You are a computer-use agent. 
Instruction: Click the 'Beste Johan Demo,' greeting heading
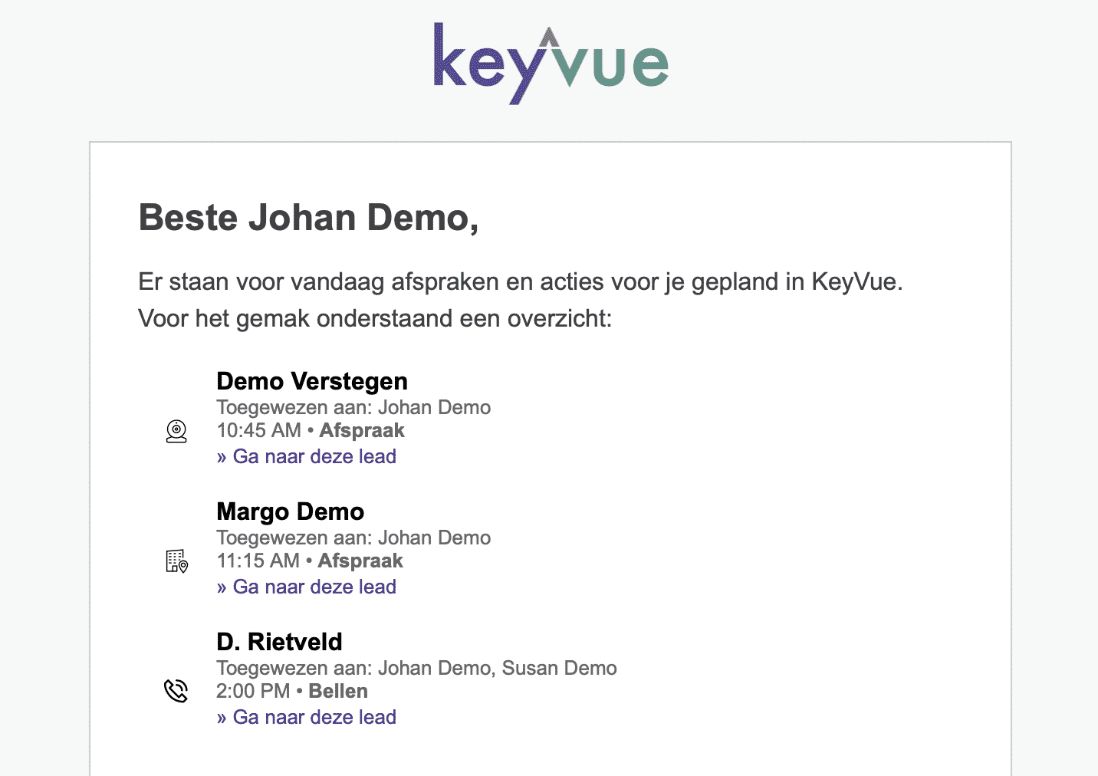click(309, 218)
